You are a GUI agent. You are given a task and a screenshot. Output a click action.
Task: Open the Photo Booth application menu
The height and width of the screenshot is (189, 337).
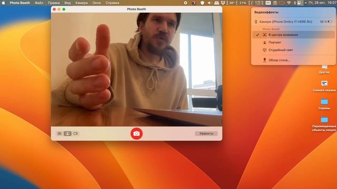(20, 3)
